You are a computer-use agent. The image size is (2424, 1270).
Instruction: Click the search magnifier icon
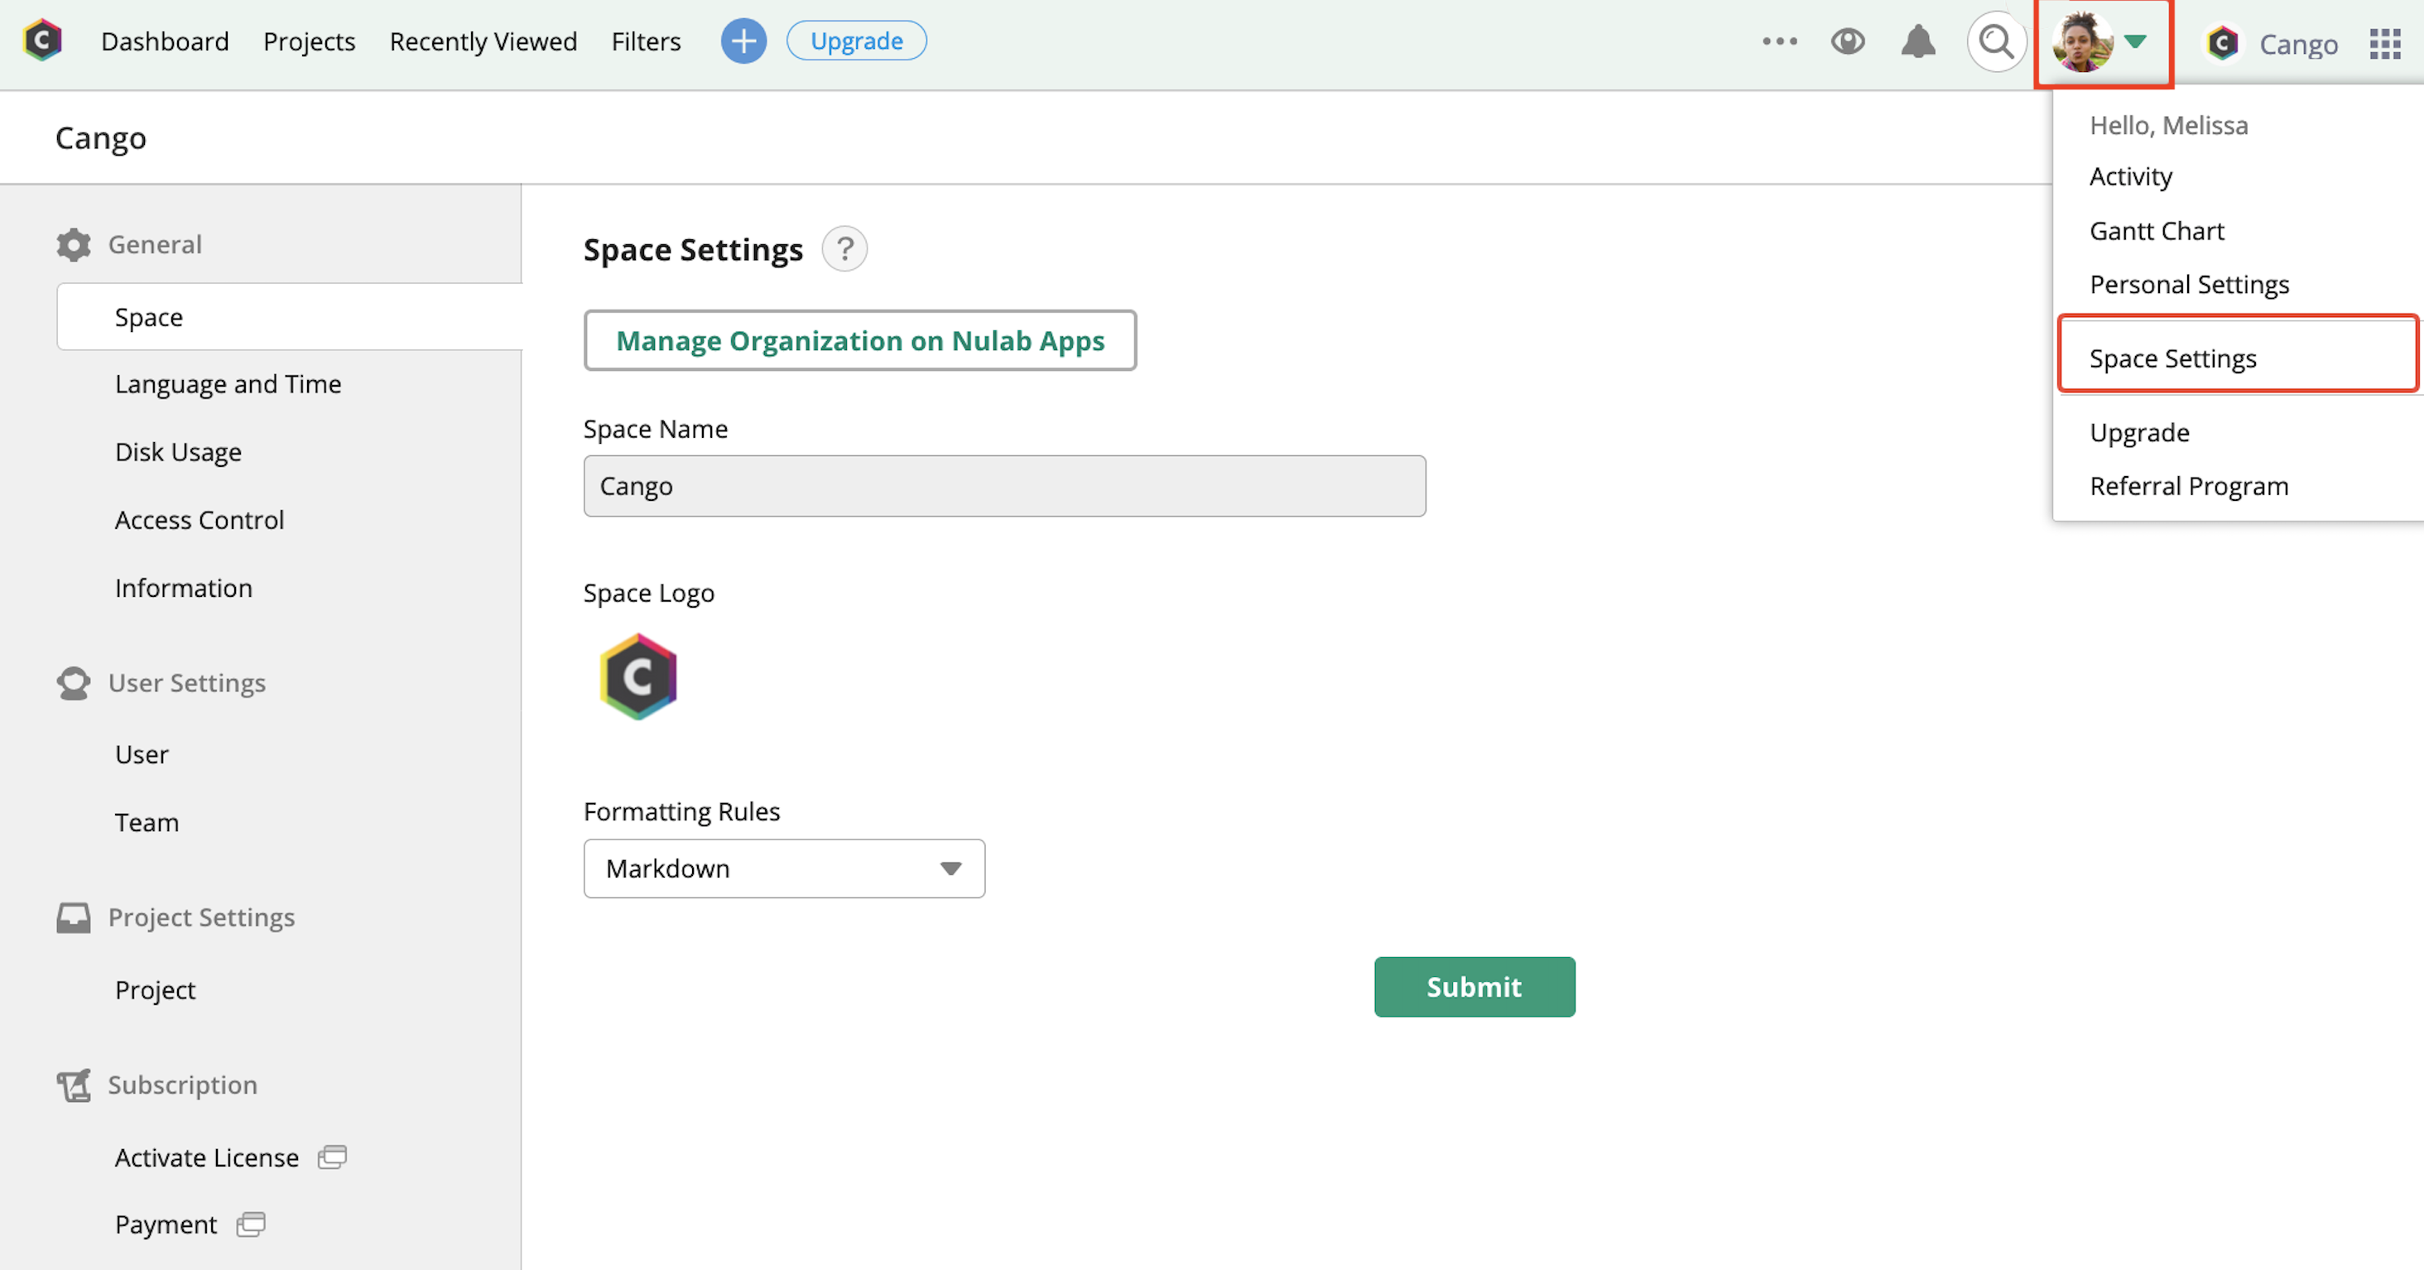[1996, 41]
